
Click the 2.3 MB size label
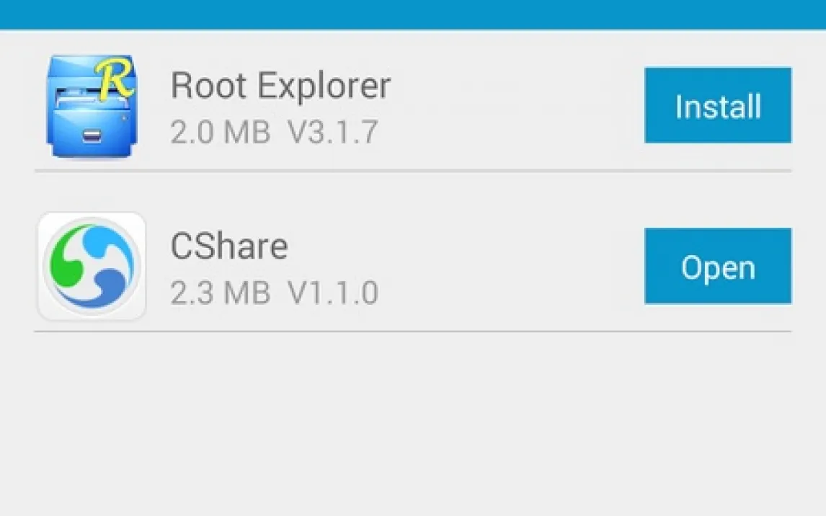(x=221, y=293)
